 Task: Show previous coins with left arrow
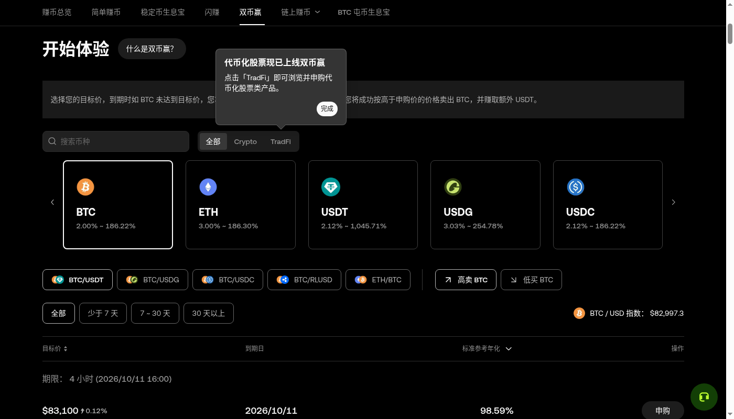coord(52,202)
